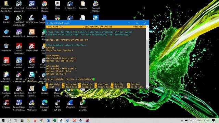Open Microsoft Edge desktop shortcut

[44, 105]
